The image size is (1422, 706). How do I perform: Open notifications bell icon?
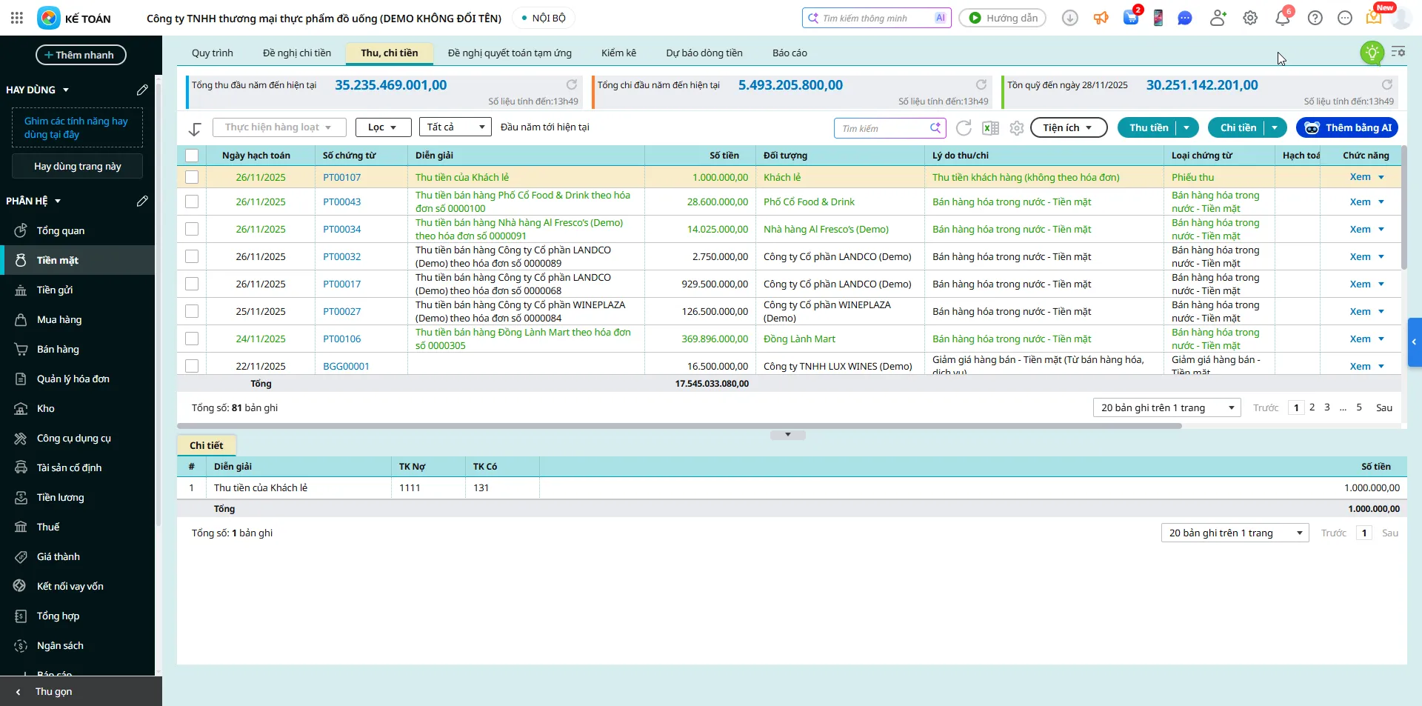1283,19
